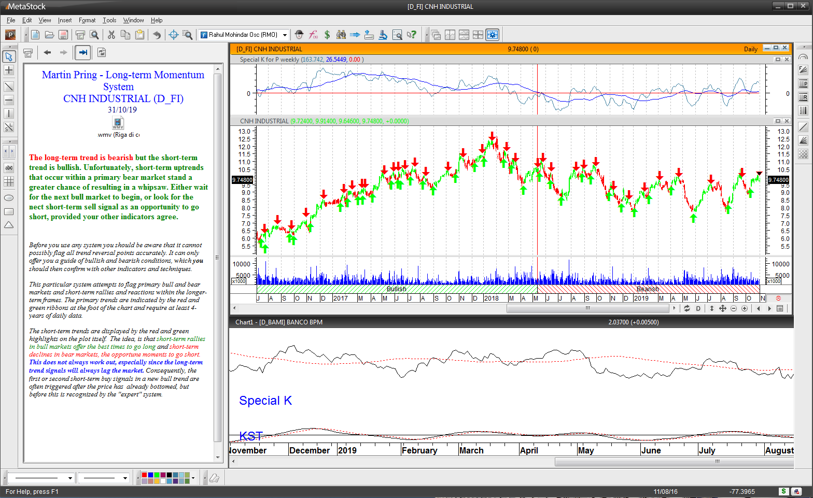Open the Explorer binoculars icon
This screenshot has height=498, width=813.
pyautogui.click(x=341, y=35)
